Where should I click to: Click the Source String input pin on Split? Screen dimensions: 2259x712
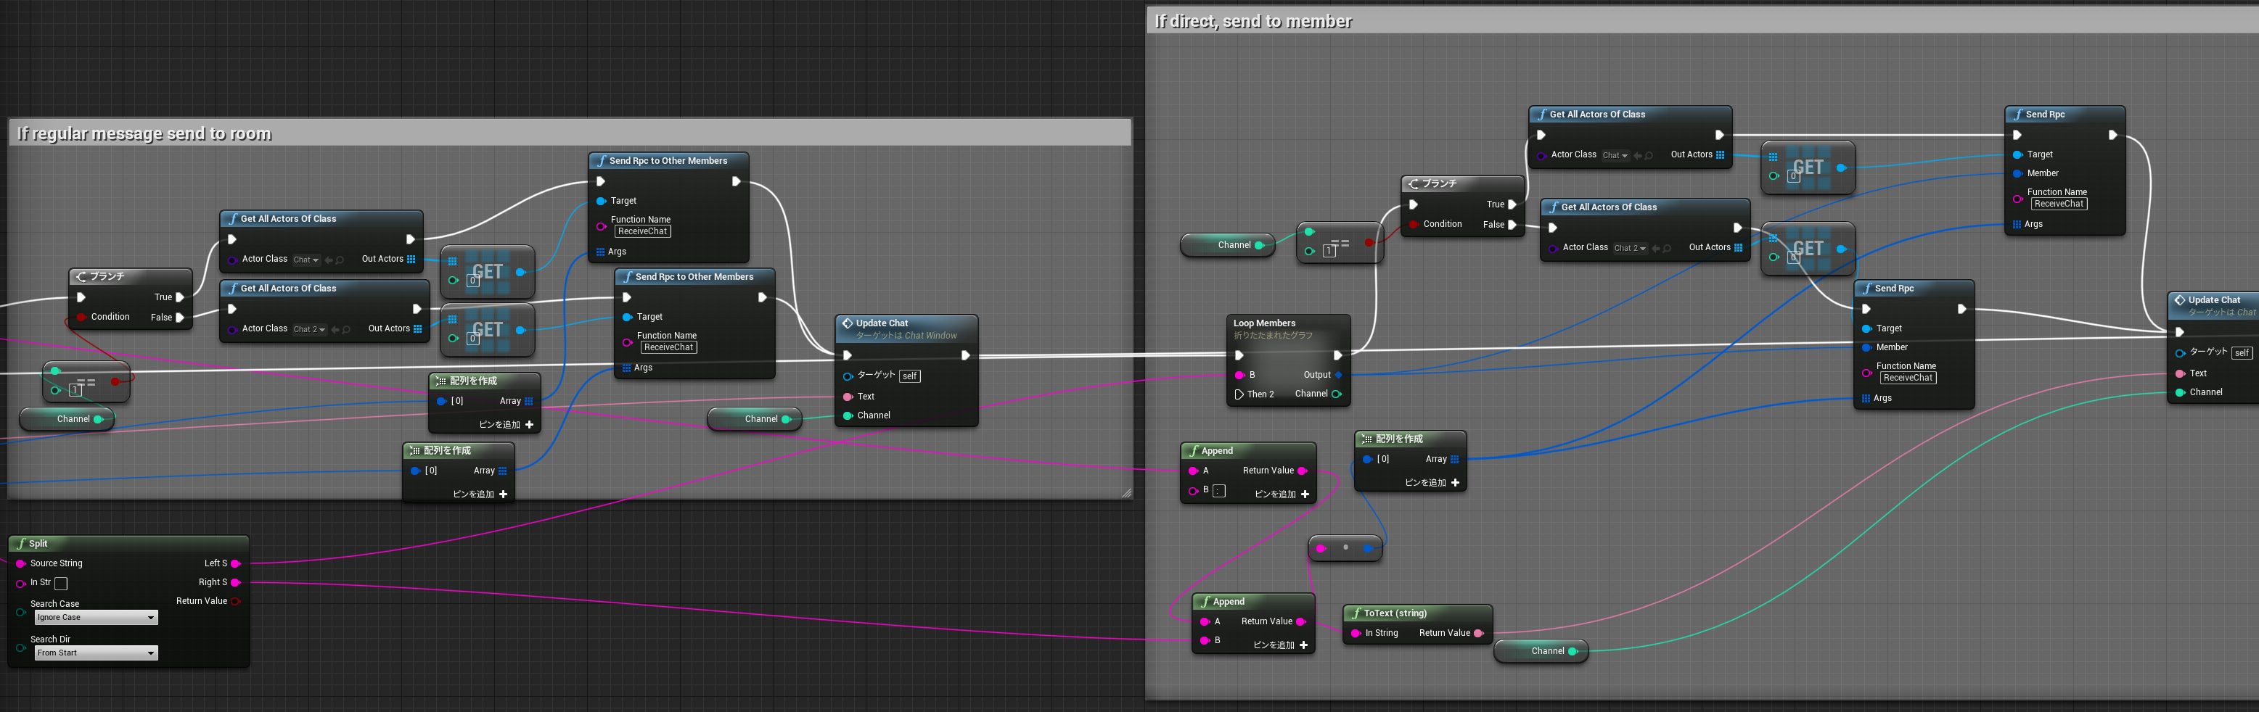(20, 563)
